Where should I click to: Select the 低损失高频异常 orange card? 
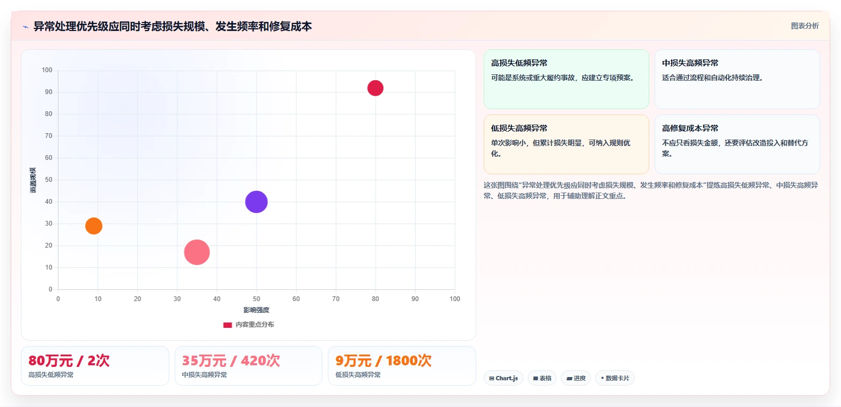[x=566, y=144]
